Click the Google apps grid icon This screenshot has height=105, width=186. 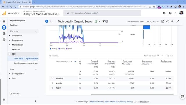pyautogui.click(x=164, y=13)
